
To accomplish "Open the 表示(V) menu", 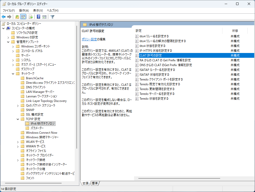I will pos(38,11).
